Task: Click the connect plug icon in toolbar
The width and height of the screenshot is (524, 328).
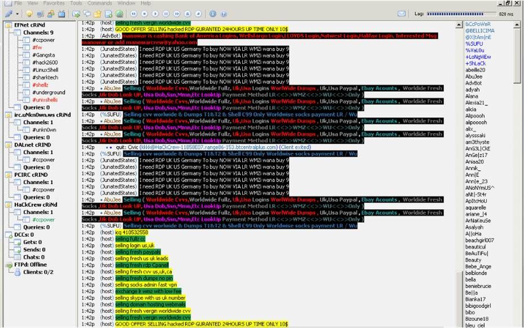Action: coord(8,14)
